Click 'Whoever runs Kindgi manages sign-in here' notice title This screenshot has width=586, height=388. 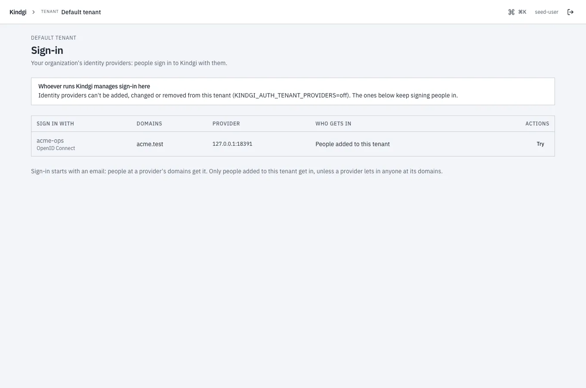(x=94, y=86)
